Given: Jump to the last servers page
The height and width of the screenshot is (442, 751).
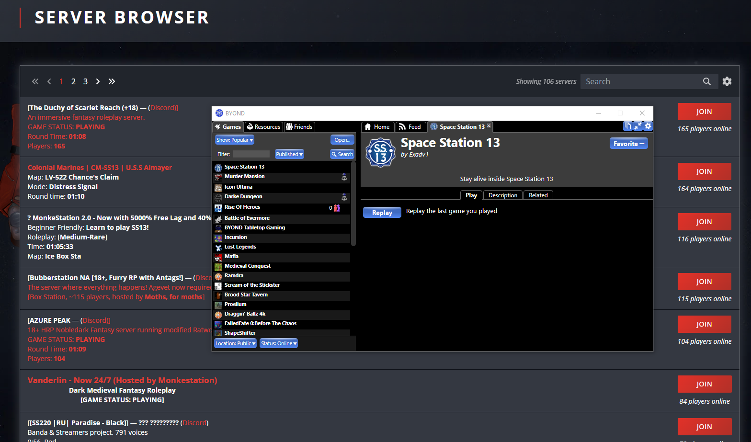Looking at the screenshot, I should pos(112,81).
